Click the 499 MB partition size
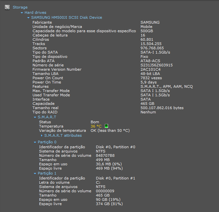This screenshot has height=212, width=219. (x=103, y=160)
